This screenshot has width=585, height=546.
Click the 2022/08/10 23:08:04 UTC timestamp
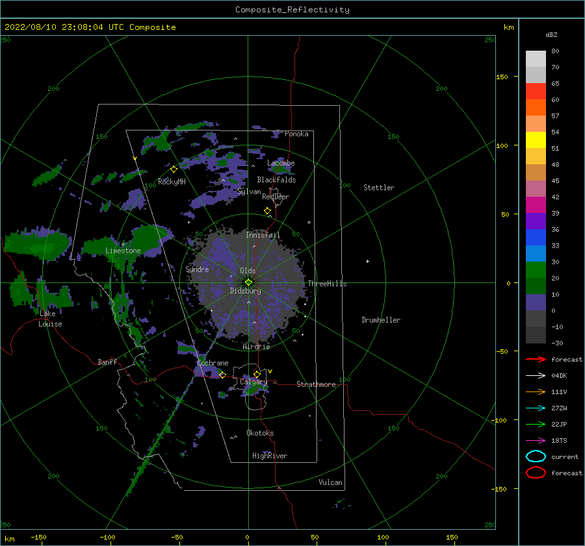click(x=57, y=27)
